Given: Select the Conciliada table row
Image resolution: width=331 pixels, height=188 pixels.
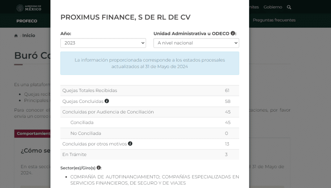Looking at the screenshot, I should pyautogui.click(x=149, y=123).
